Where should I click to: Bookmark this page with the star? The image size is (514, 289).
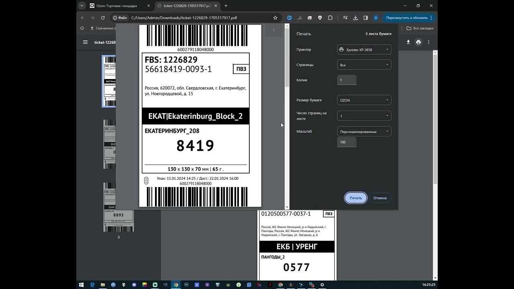275,18
